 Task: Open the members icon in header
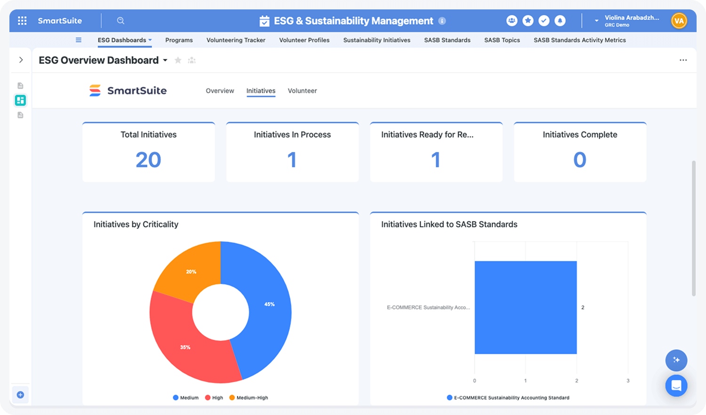click(512, 21)
